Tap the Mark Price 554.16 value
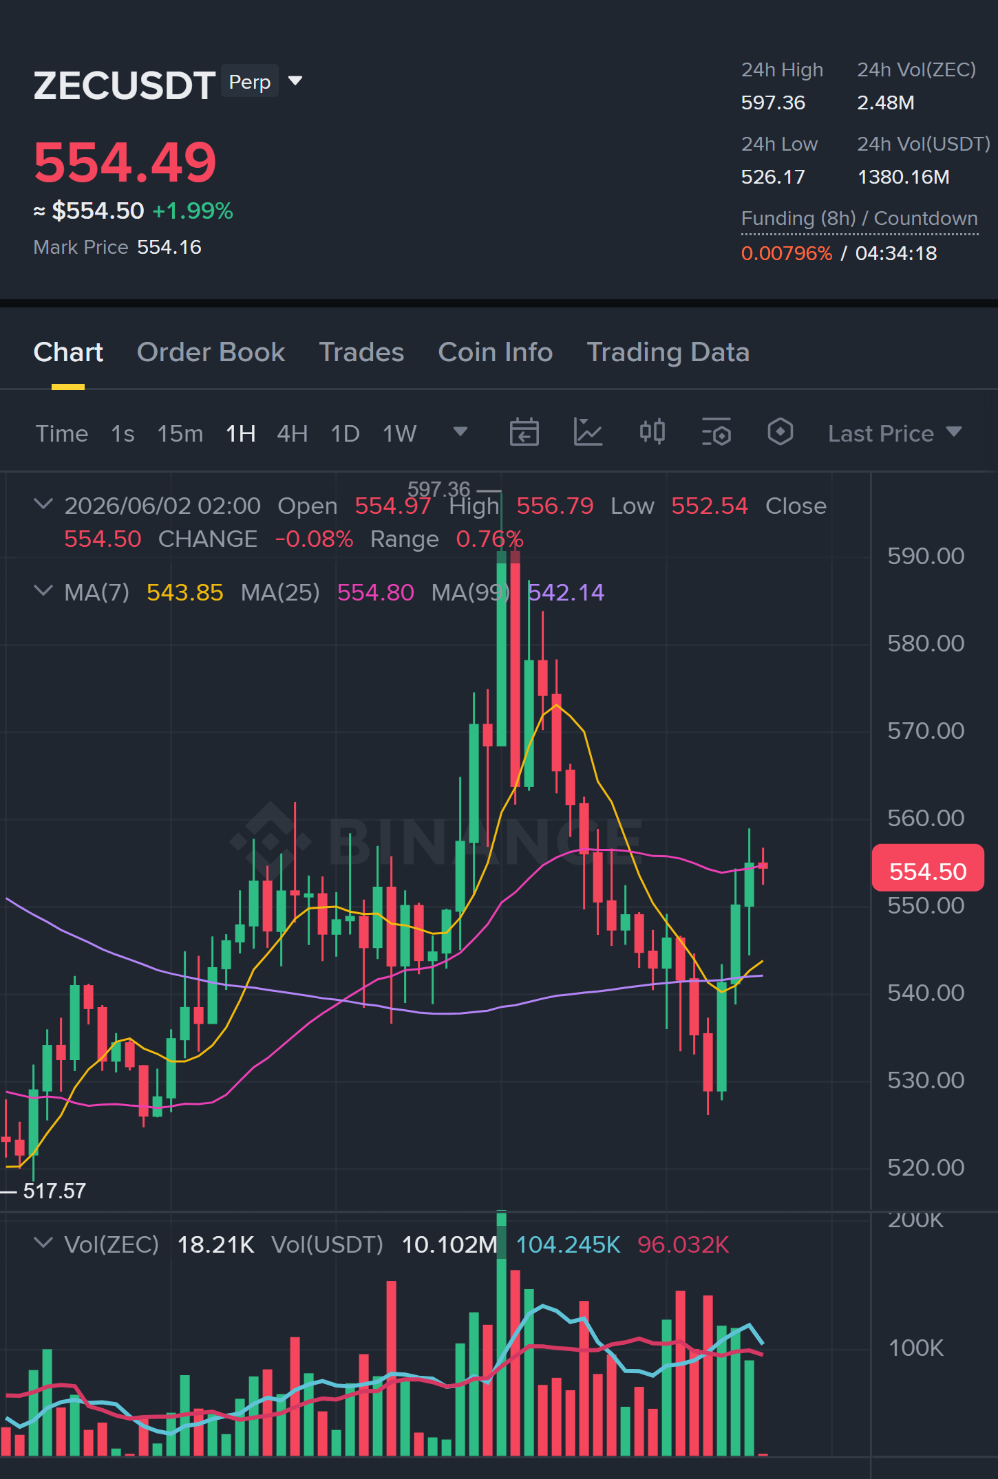 coord(169,247)
